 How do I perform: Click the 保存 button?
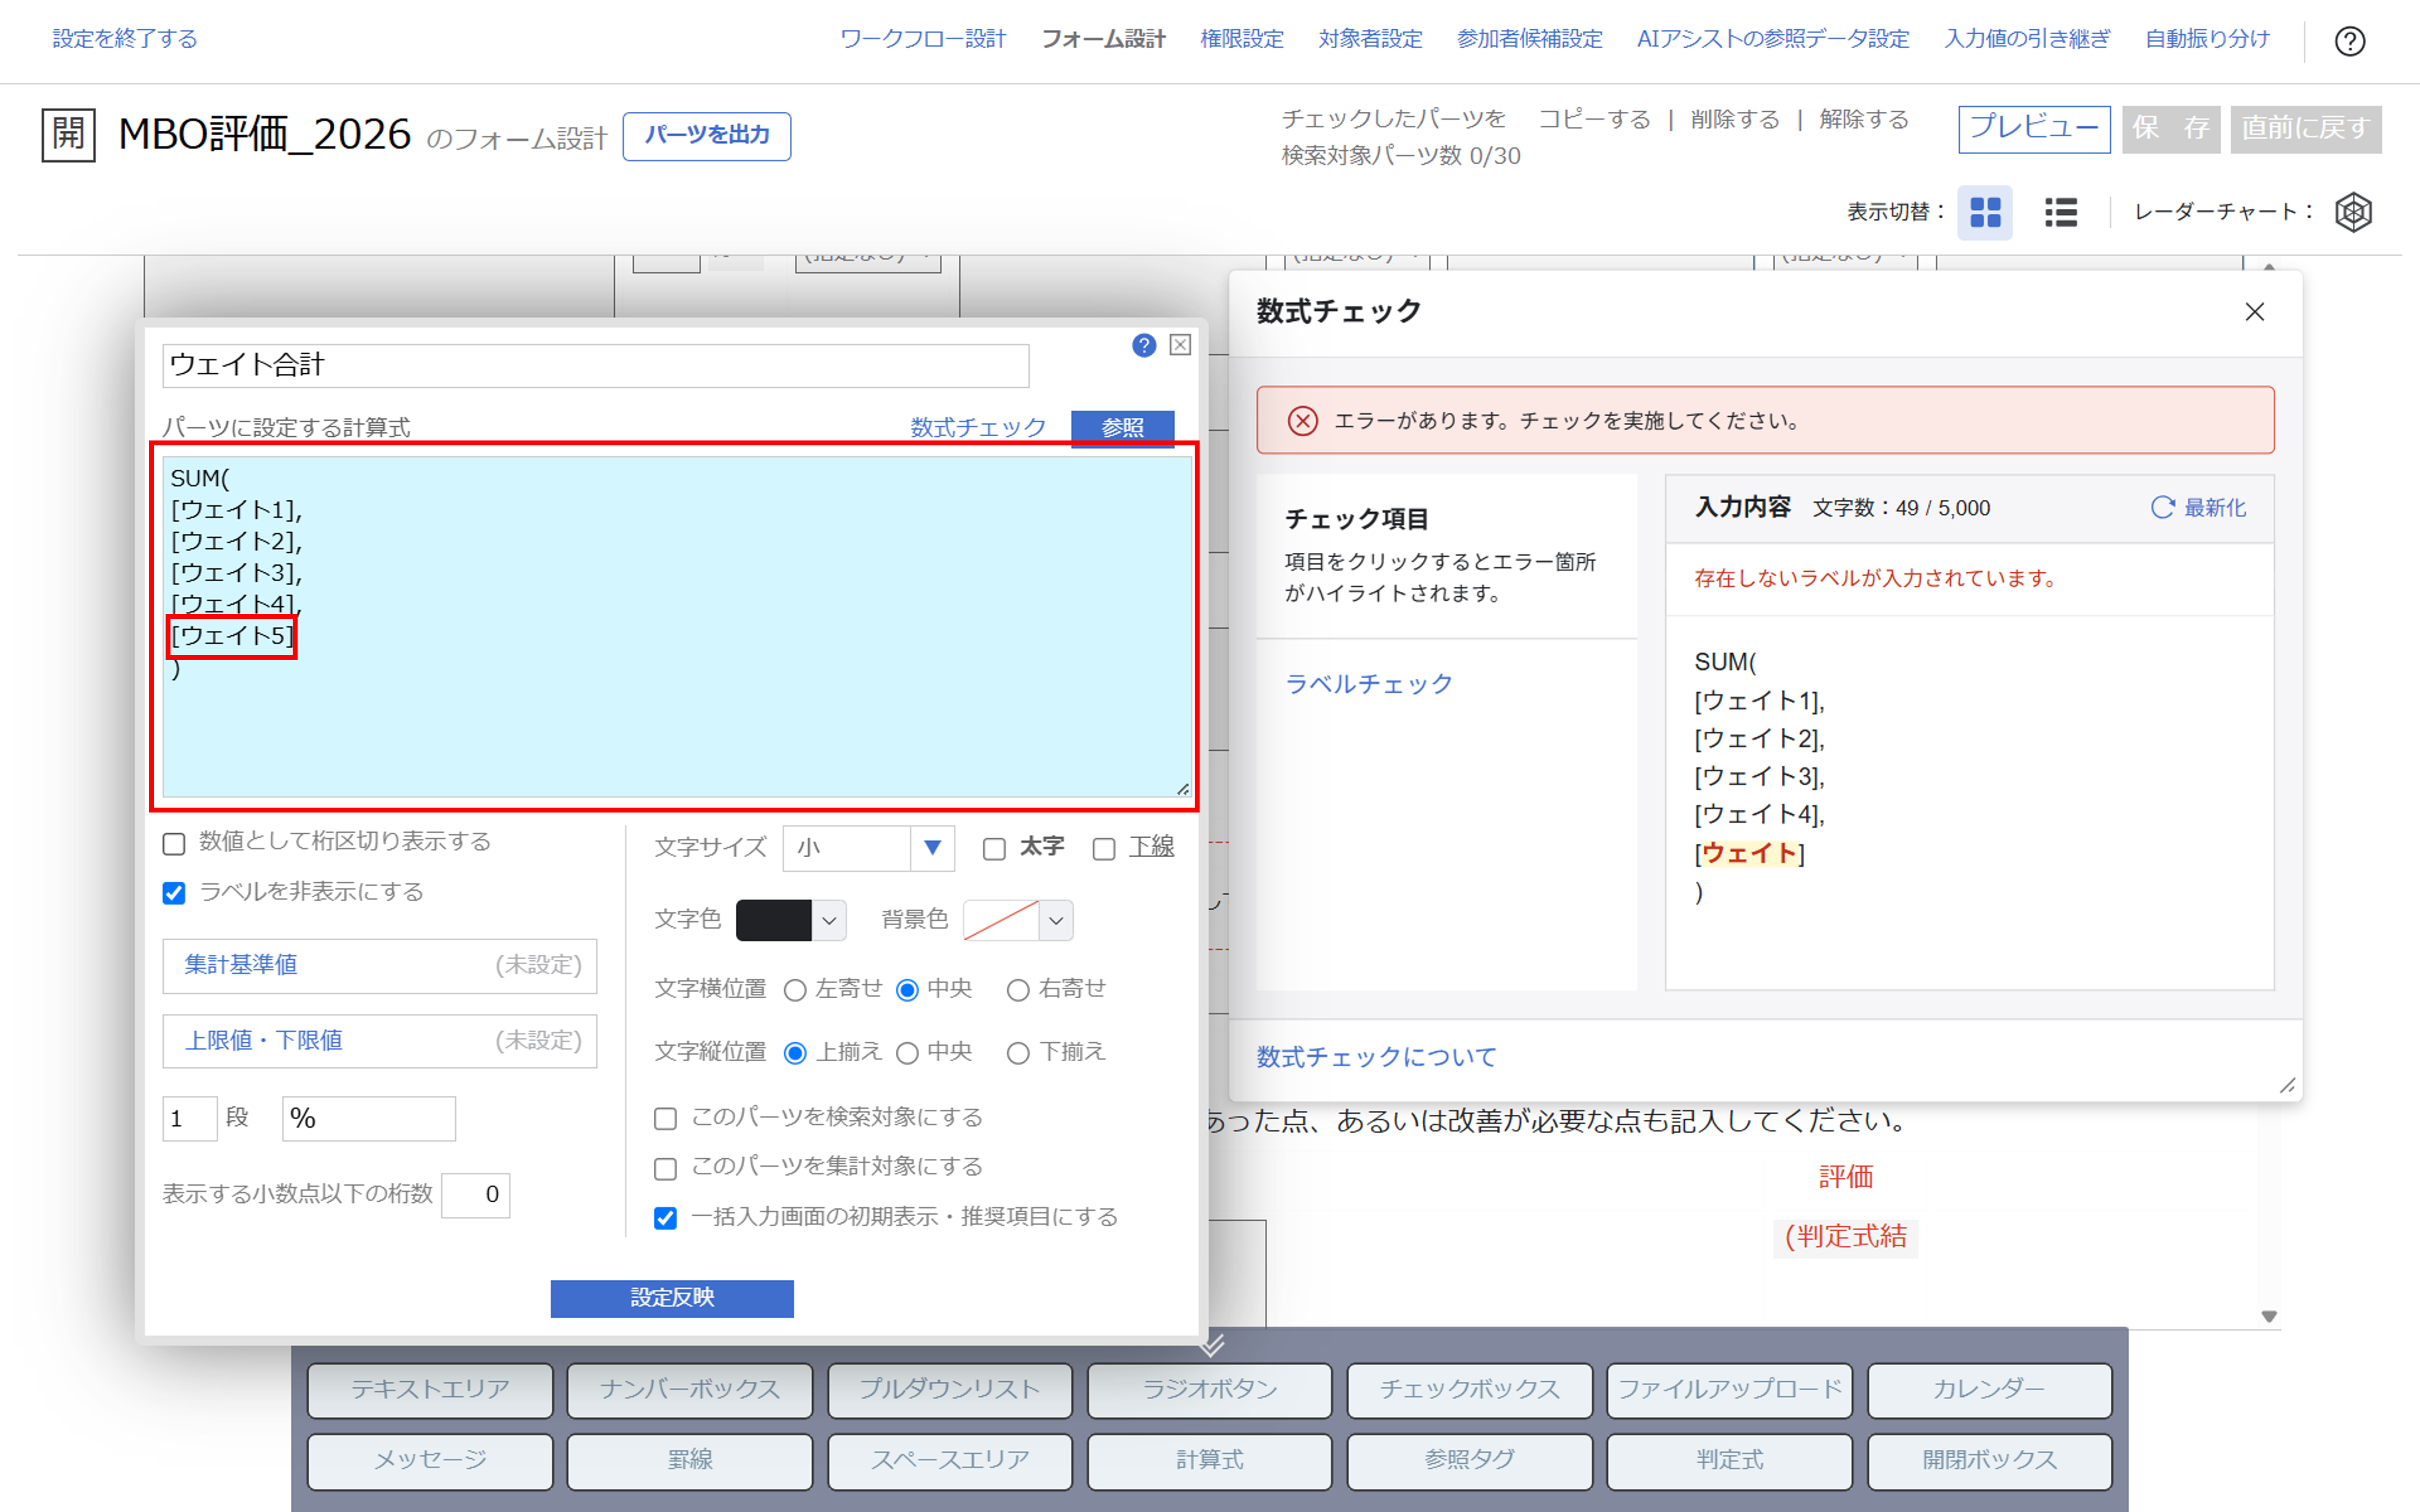2171,129
